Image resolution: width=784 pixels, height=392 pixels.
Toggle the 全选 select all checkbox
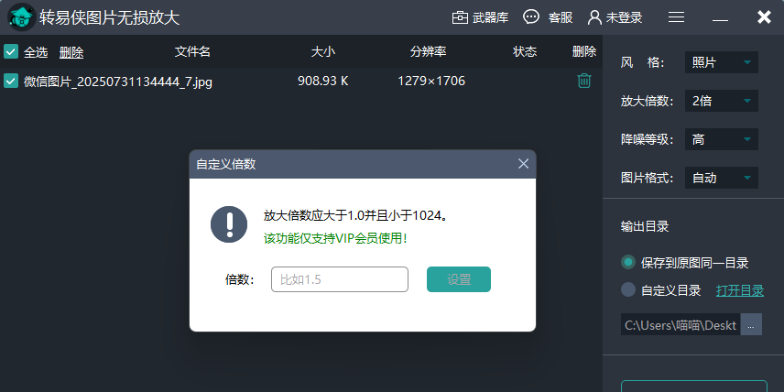pyautogui.click(x=11, y=52)
